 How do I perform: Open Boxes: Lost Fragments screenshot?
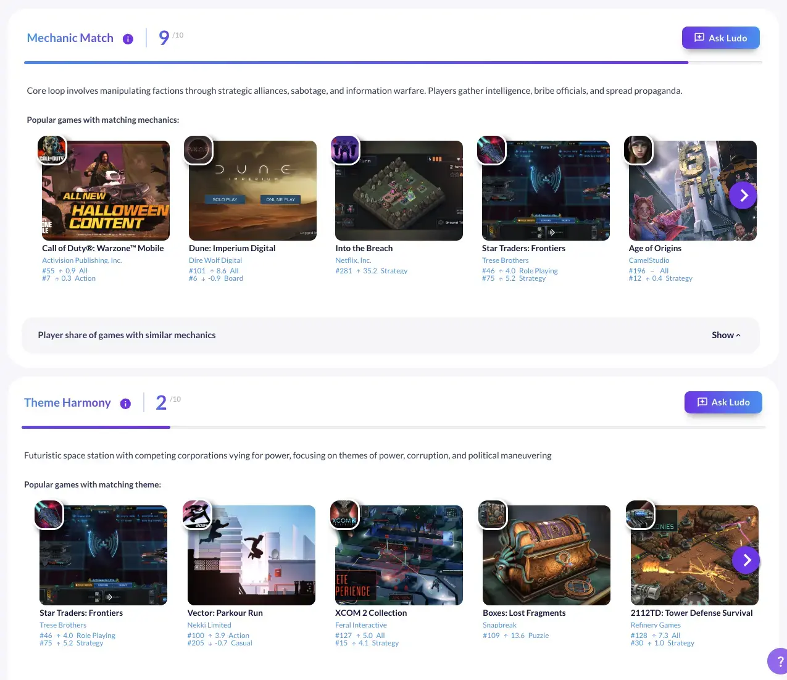tap(546, 555)
